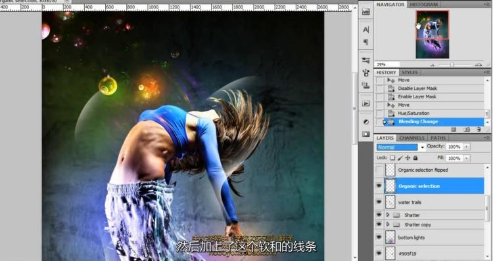Open the Character panel icon
493x261 pixels.
pos(365,30)
